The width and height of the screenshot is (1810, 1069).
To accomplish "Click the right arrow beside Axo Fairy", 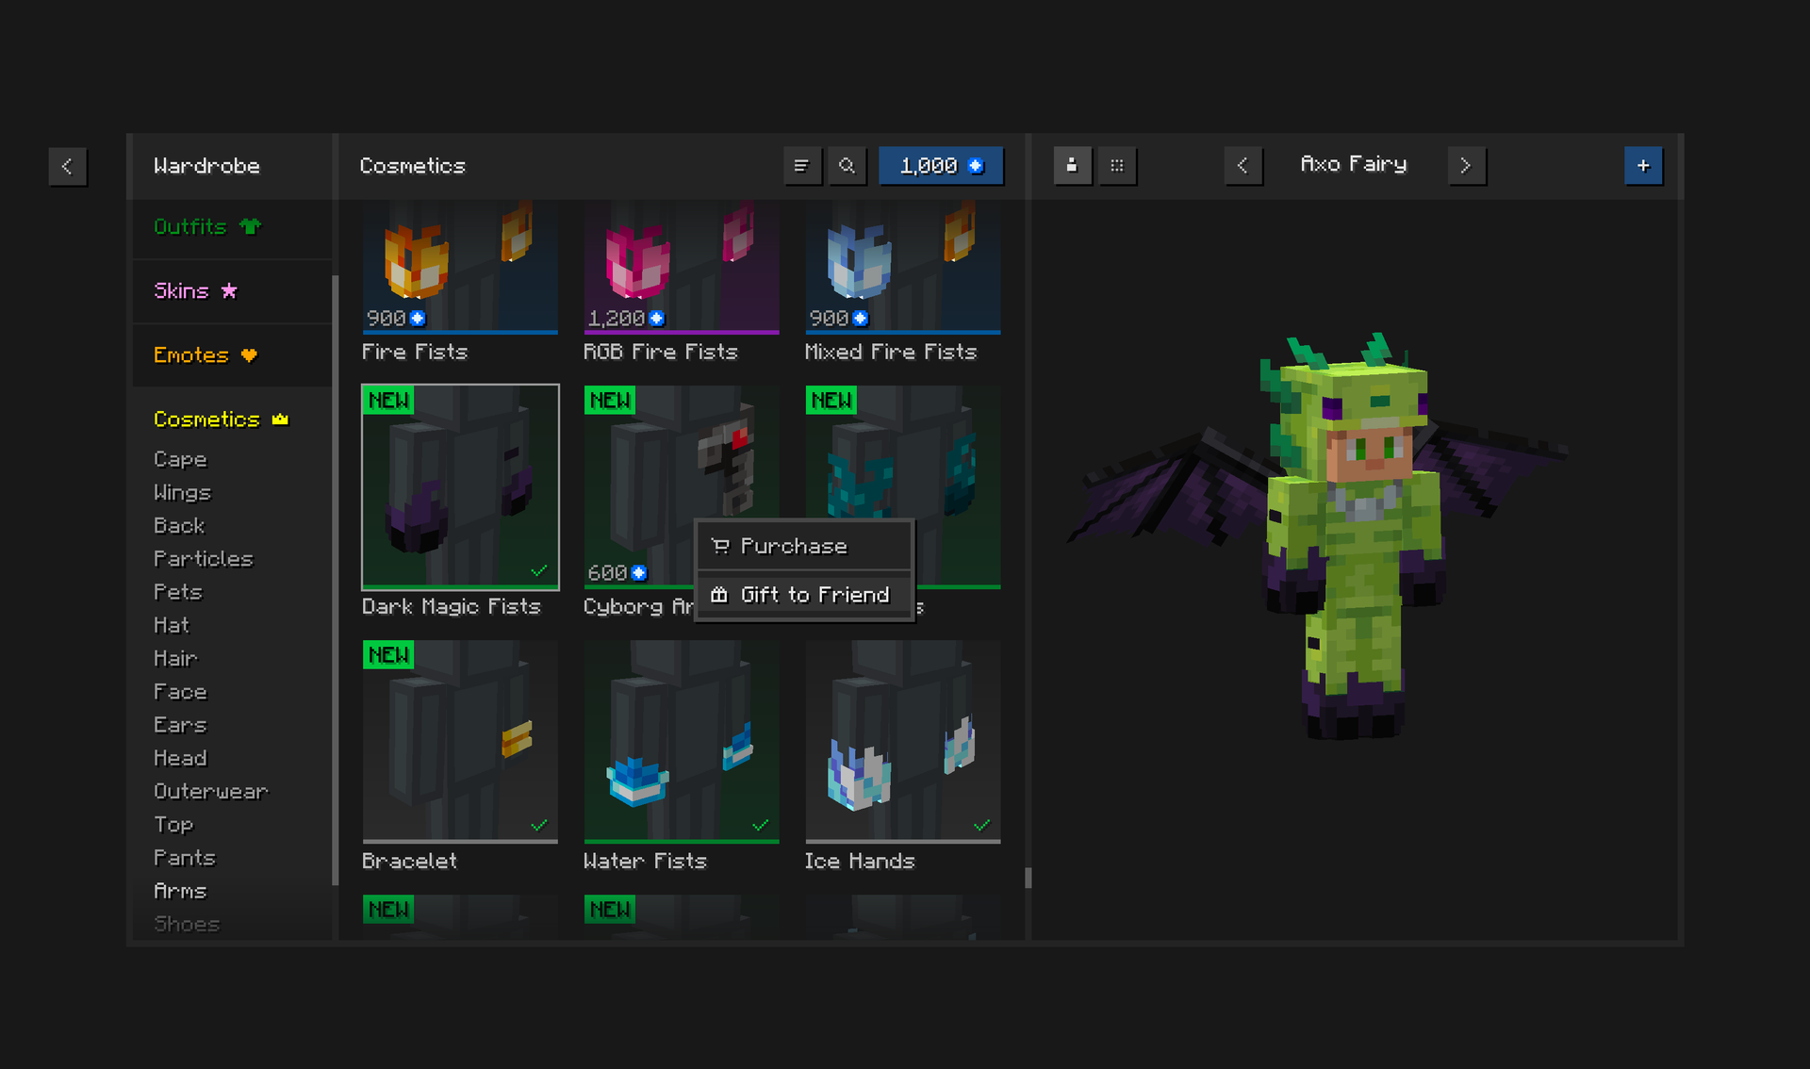I will point(1467,165).
